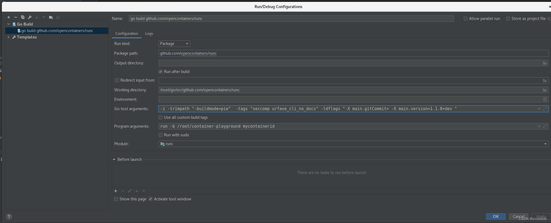Image resolution: width=551 pixels, height=223 pixels.
Task: Check Show this page option
Action: [x=116, y=199]
